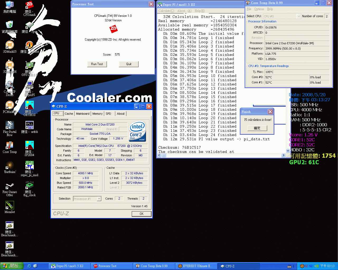The image size is (338, 270).
Task: Launch the Core Temp desktop shortcut
Action: point(10,147)
